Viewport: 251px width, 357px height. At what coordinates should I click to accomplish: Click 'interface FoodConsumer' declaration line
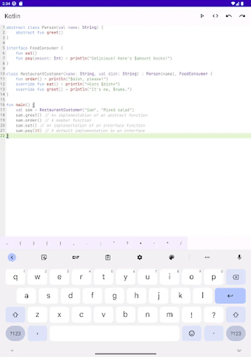tap(34, 48)
